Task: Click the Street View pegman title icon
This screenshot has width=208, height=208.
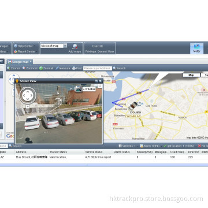Action: 17,81
